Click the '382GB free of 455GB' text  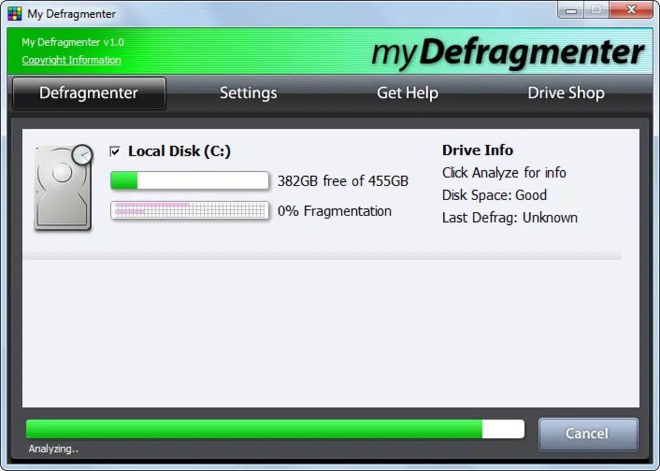click(x=343, y=181)
